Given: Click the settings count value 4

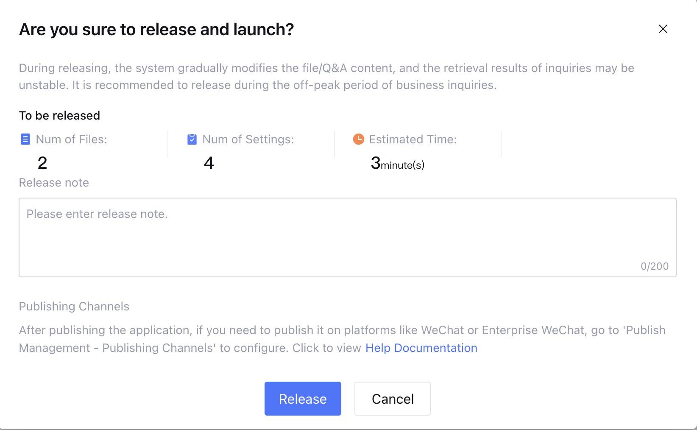Looking at the screenshot, I should coord(209,163).
